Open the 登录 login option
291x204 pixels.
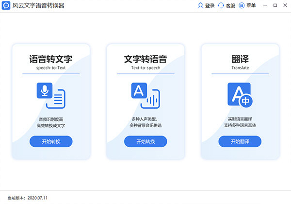point(206,6)
